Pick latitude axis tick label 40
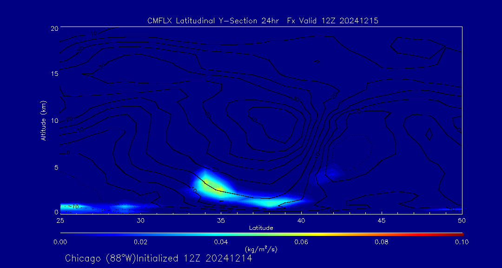Viewport: 502px width, 268px height. pos(301,220)
